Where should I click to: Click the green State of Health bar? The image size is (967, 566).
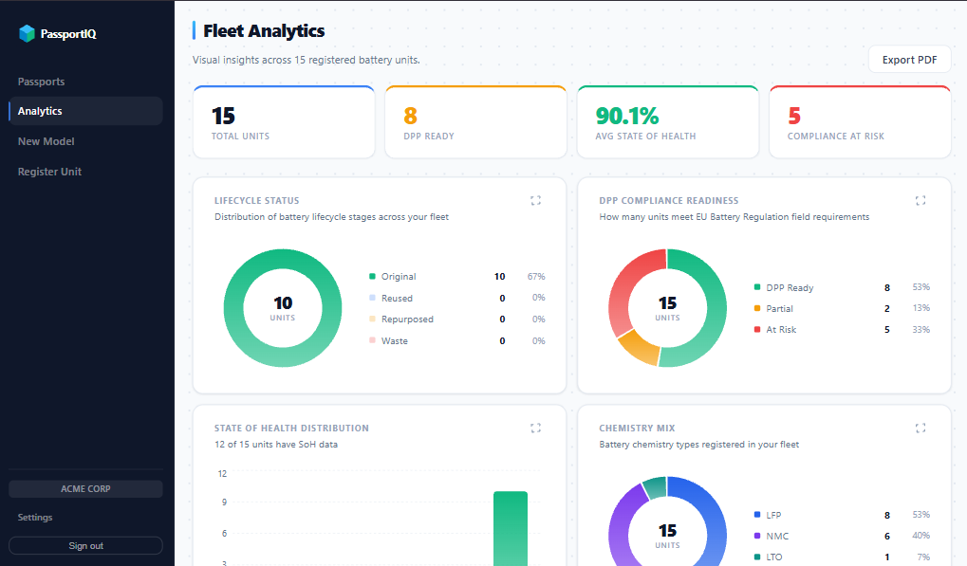point(510,528)
